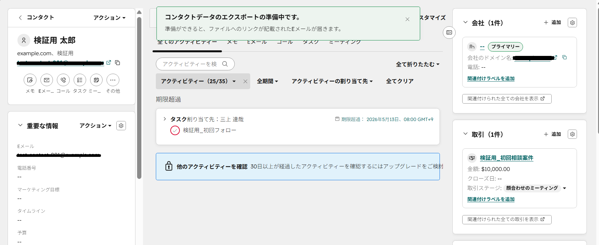
Task: Open the company name link --
Action: 482,47
